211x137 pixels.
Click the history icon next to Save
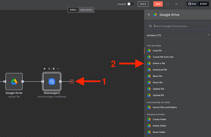(x=168, y=4)
